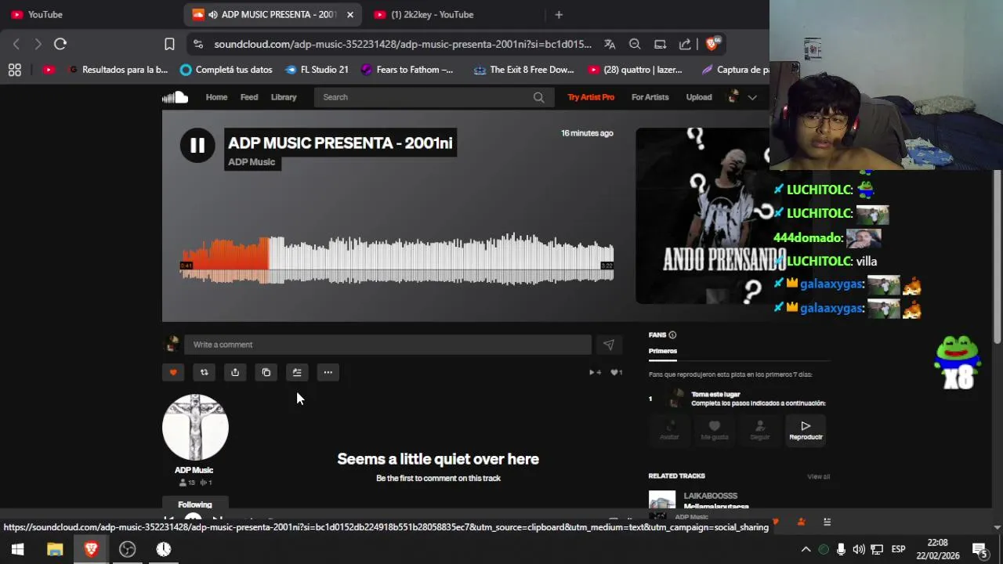Click the soundcloud.com URL in address bar
Screen dimensions: 1003x564
(x=403, y=45)
